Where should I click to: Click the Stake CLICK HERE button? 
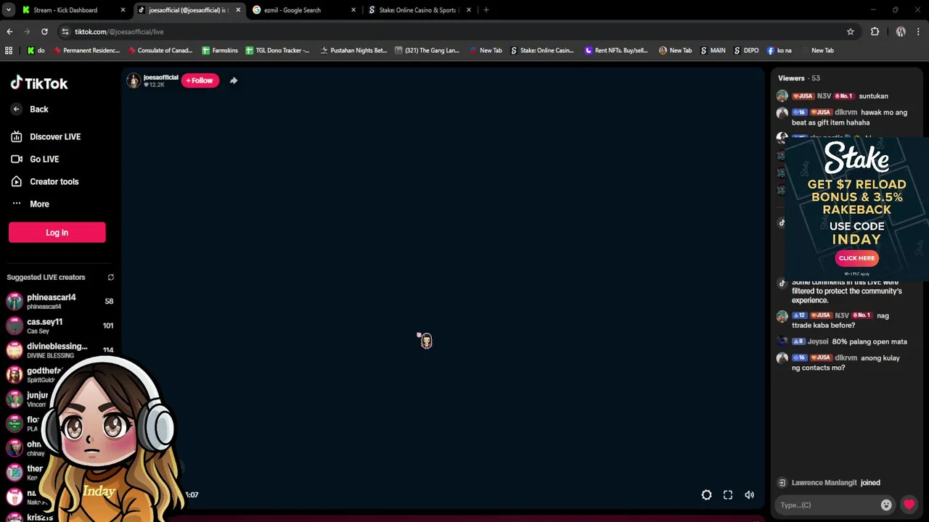(x=856, y=258)
